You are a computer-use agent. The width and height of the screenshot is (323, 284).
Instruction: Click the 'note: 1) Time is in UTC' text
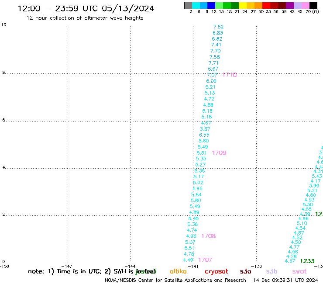[65, 271]
